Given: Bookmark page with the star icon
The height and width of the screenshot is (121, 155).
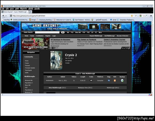Looking at the screenshot, I should pos(132,16).
